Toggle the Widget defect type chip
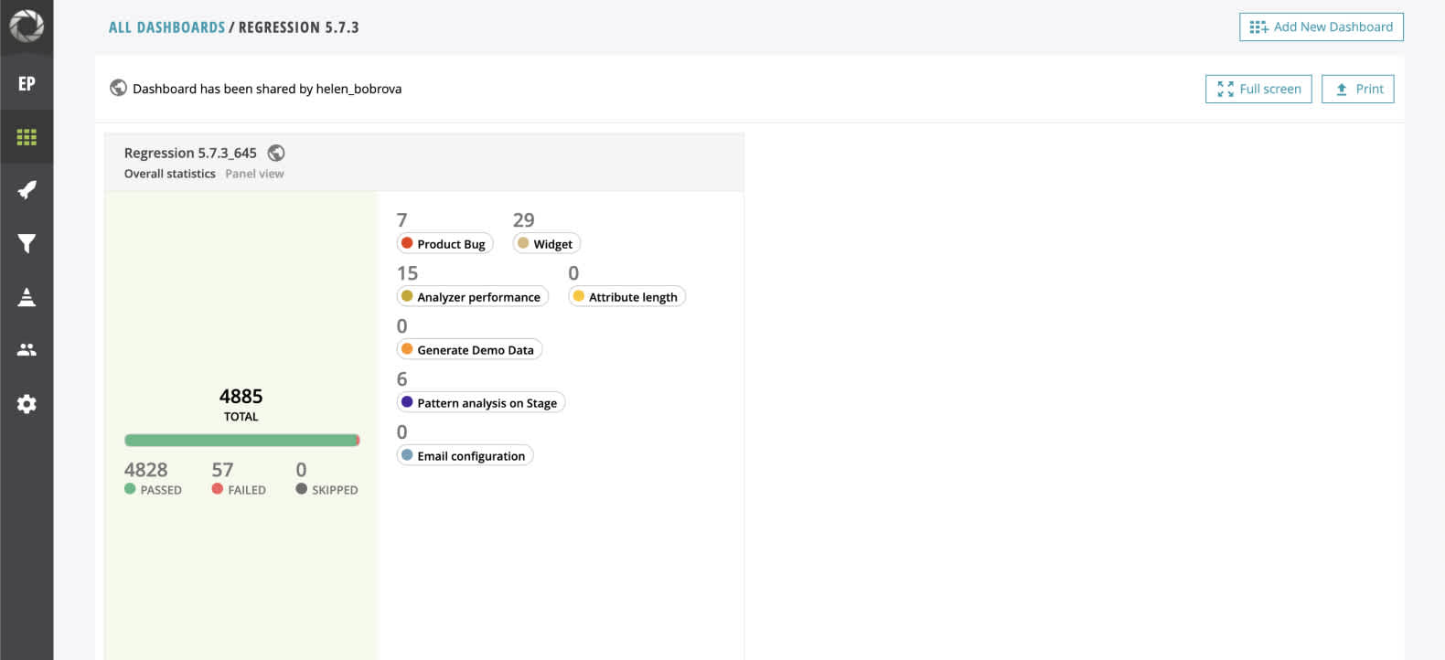The height and width of the screenshot is (660, 1445). point(546,243)
